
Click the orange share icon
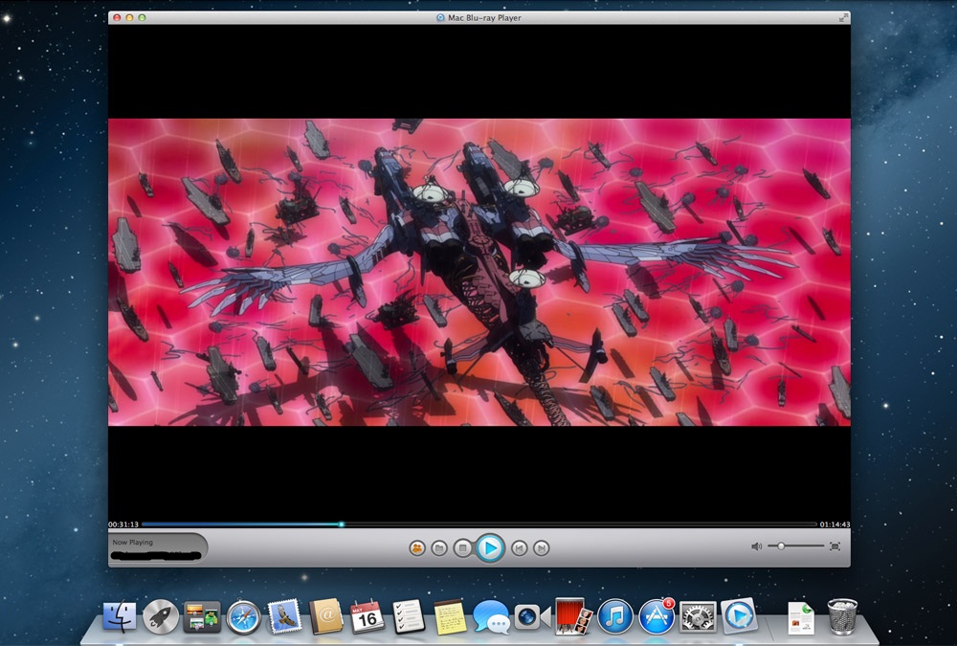point(417,548)
